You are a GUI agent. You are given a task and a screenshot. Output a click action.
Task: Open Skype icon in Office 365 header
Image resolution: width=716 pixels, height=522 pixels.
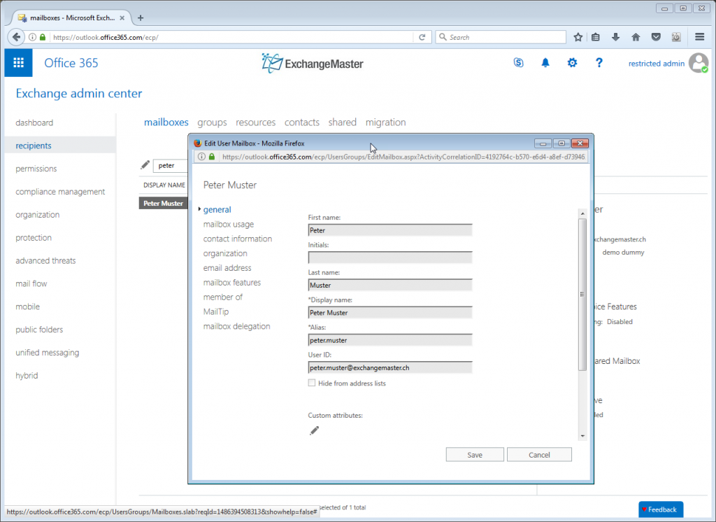tap(518, 62)
